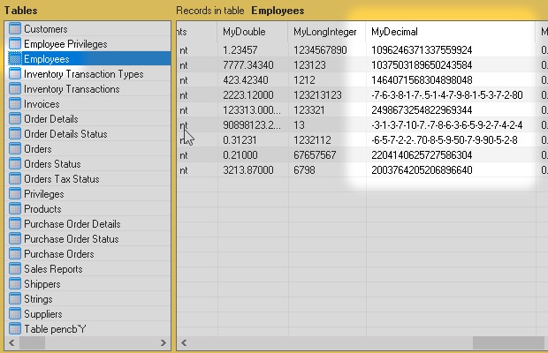Click the Invoices table icon
548x353 pixels.
pos(15,104)
